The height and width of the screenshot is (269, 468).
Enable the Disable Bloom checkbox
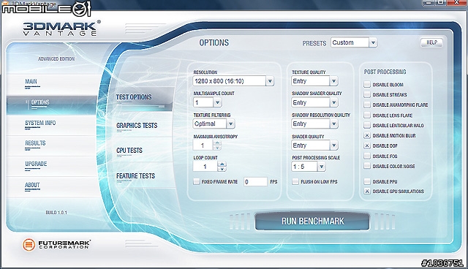pyautogui.click(x=367, y=84)
